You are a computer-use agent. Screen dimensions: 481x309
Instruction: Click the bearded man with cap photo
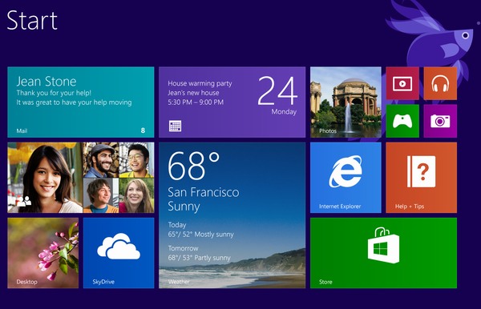pyautogui.click(x=101, y=160)
